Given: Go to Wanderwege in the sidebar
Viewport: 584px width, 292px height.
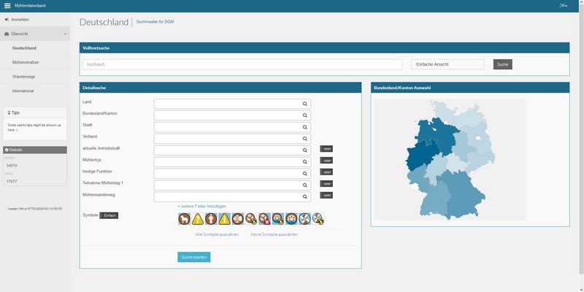Looking at the screenshot, I should (x=24, y=76).
